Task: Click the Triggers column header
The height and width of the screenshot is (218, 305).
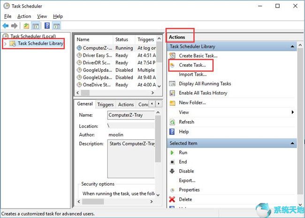Action: click(145, 39)
